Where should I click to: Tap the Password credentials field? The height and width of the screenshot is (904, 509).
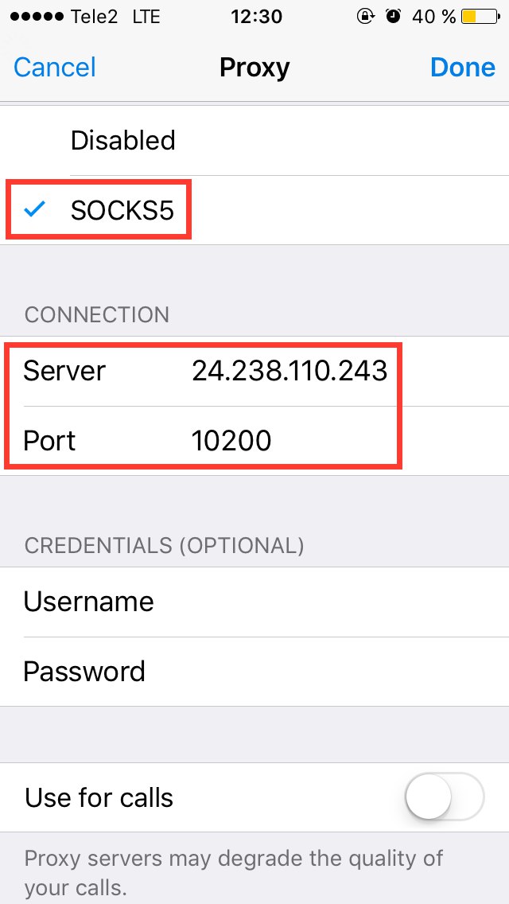pyautogui.click(x=254, y=672)
